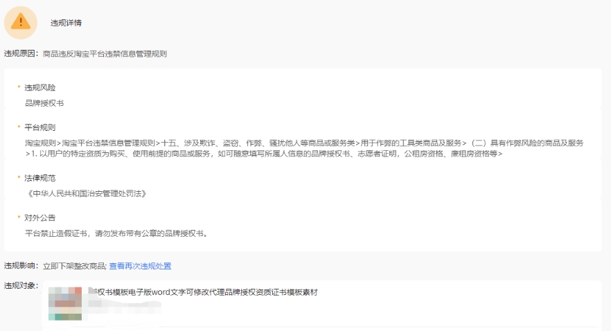Open the 查看再次违规处置 link

coord(140,266)
